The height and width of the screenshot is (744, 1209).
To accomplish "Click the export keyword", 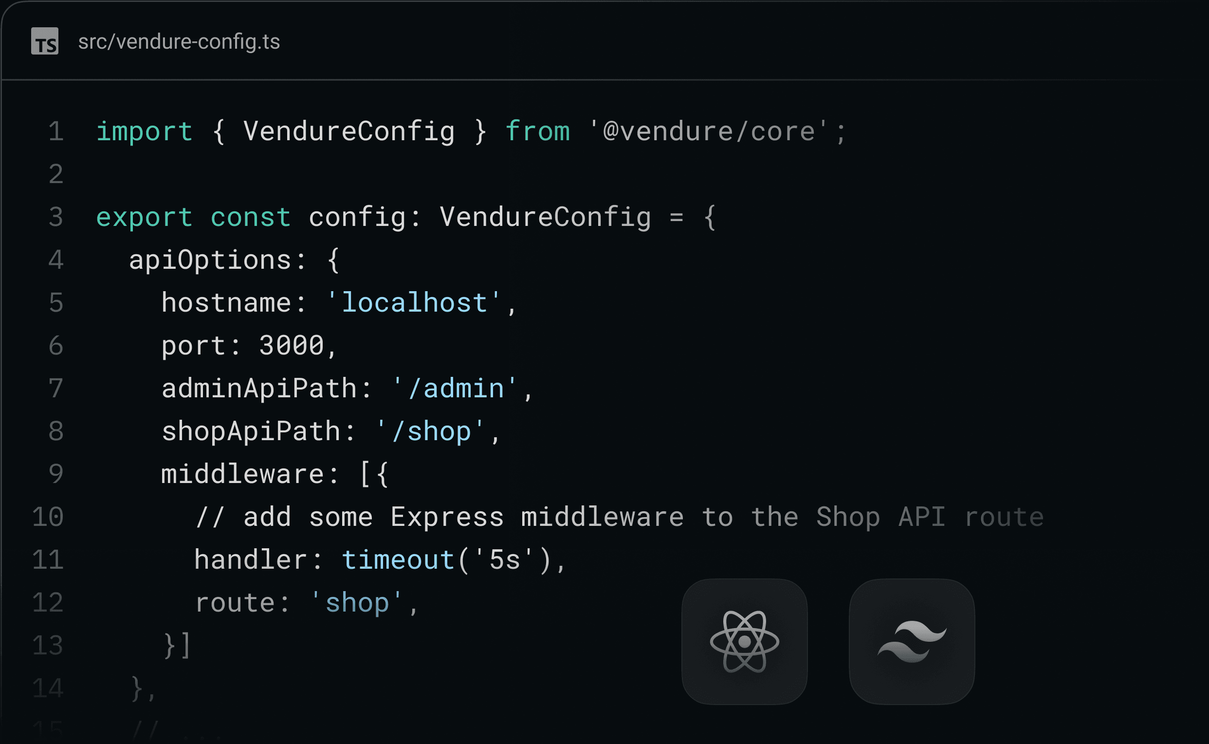I will click(144, 217).
